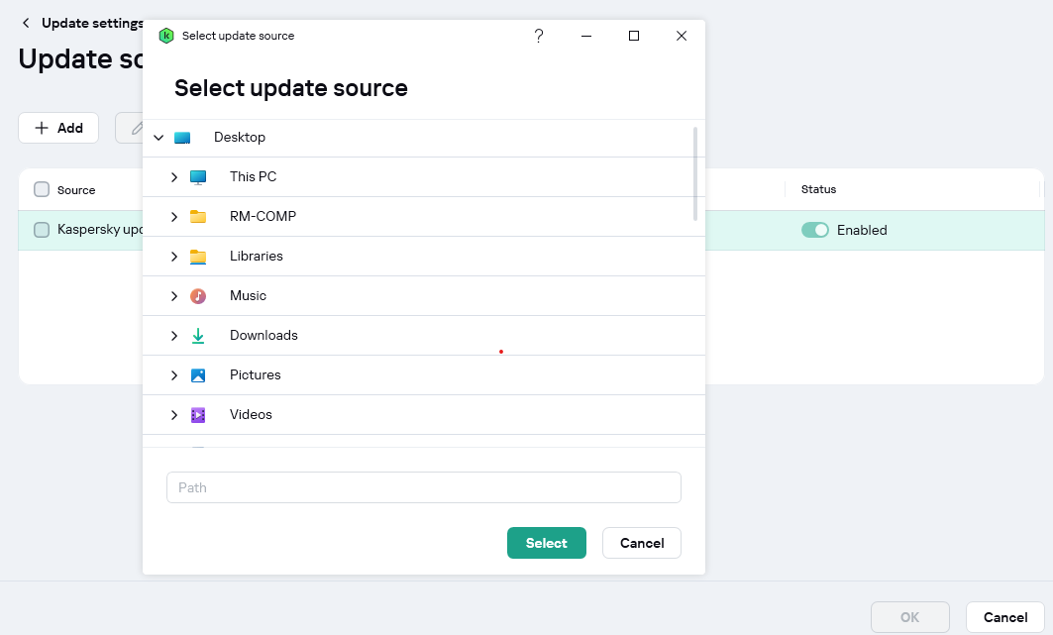Toggle the Enabled status switch
This screenshot has width=1053, height=635.
814,230
